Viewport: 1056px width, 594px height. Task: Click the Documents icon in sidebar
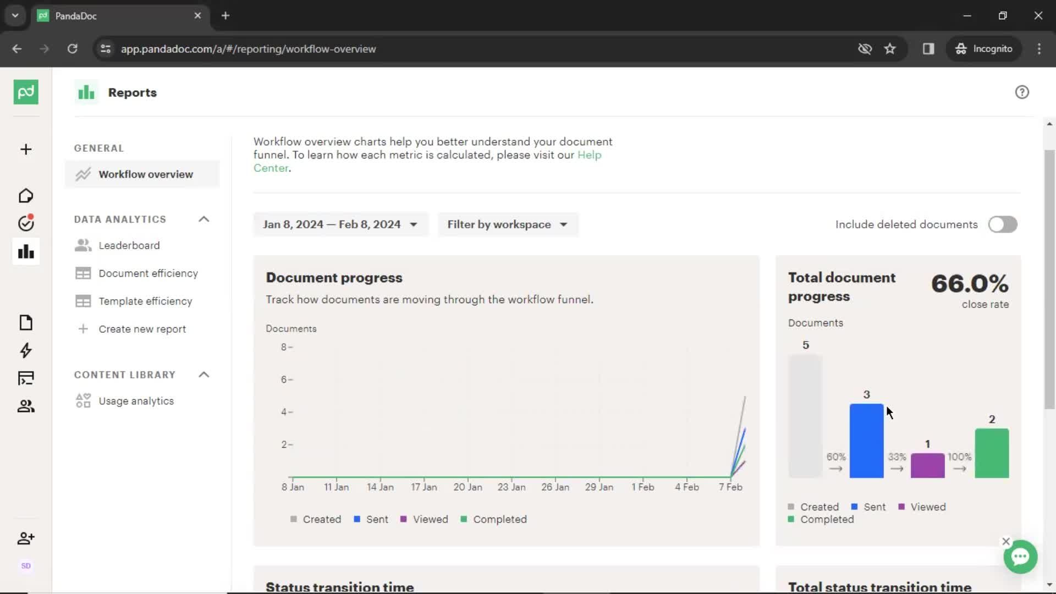click(x=26, y=322)
